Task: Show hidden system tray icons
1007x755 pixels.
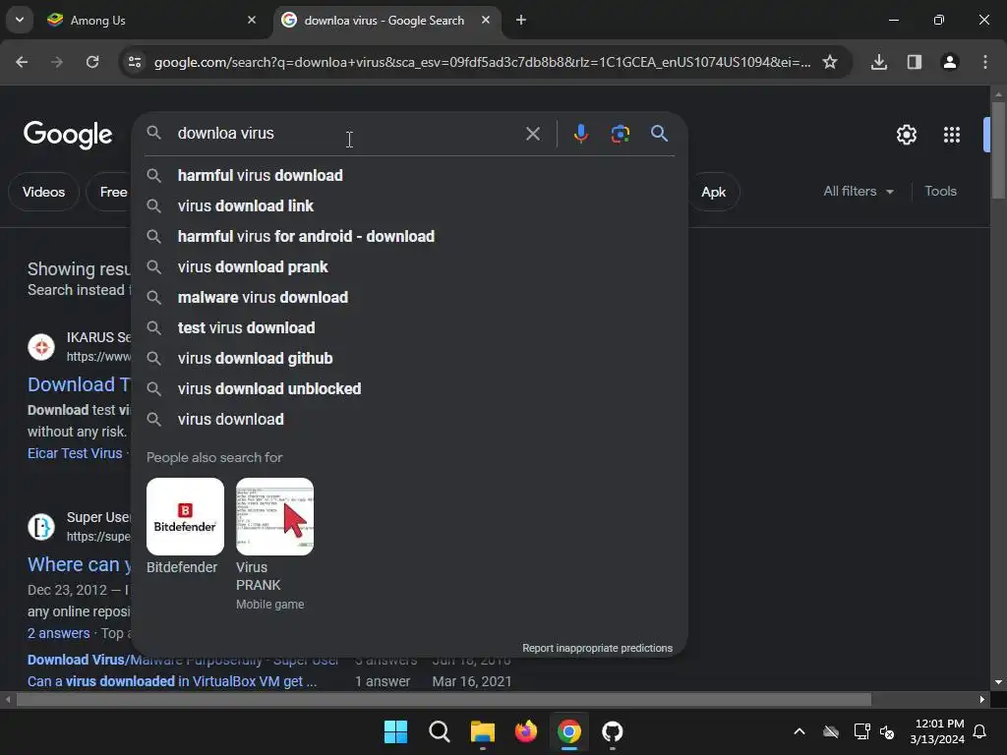Action: click(800, 731)
